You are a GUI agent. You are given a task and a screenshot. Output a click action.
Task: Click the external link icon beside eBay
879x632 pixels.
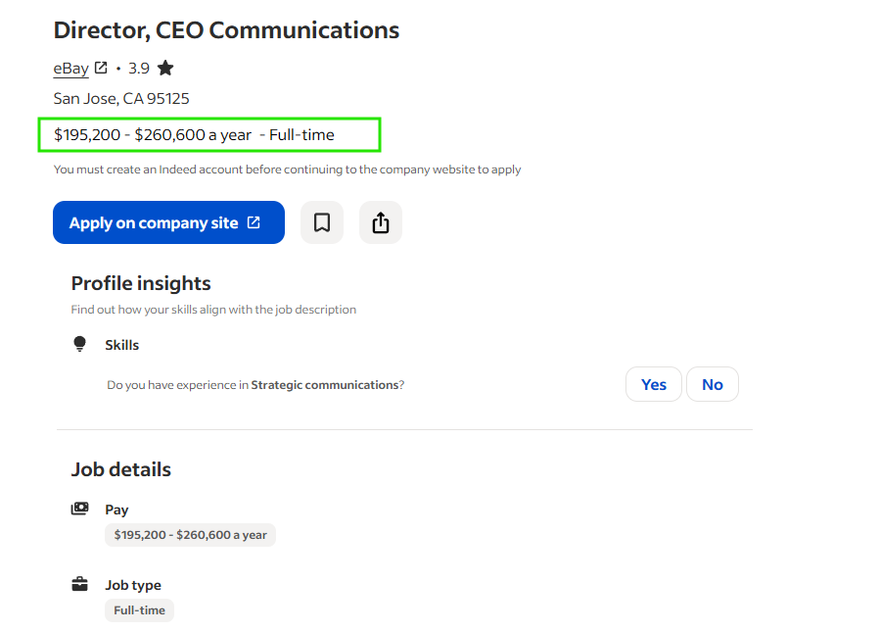point(101,68)
